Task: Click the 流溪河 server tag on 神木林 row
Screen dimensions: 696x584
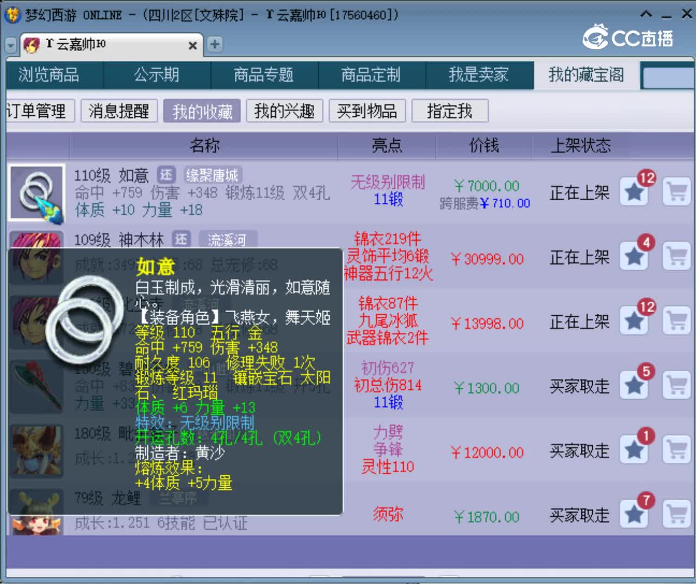Action: pyautogui.click(x=227, y=240)
